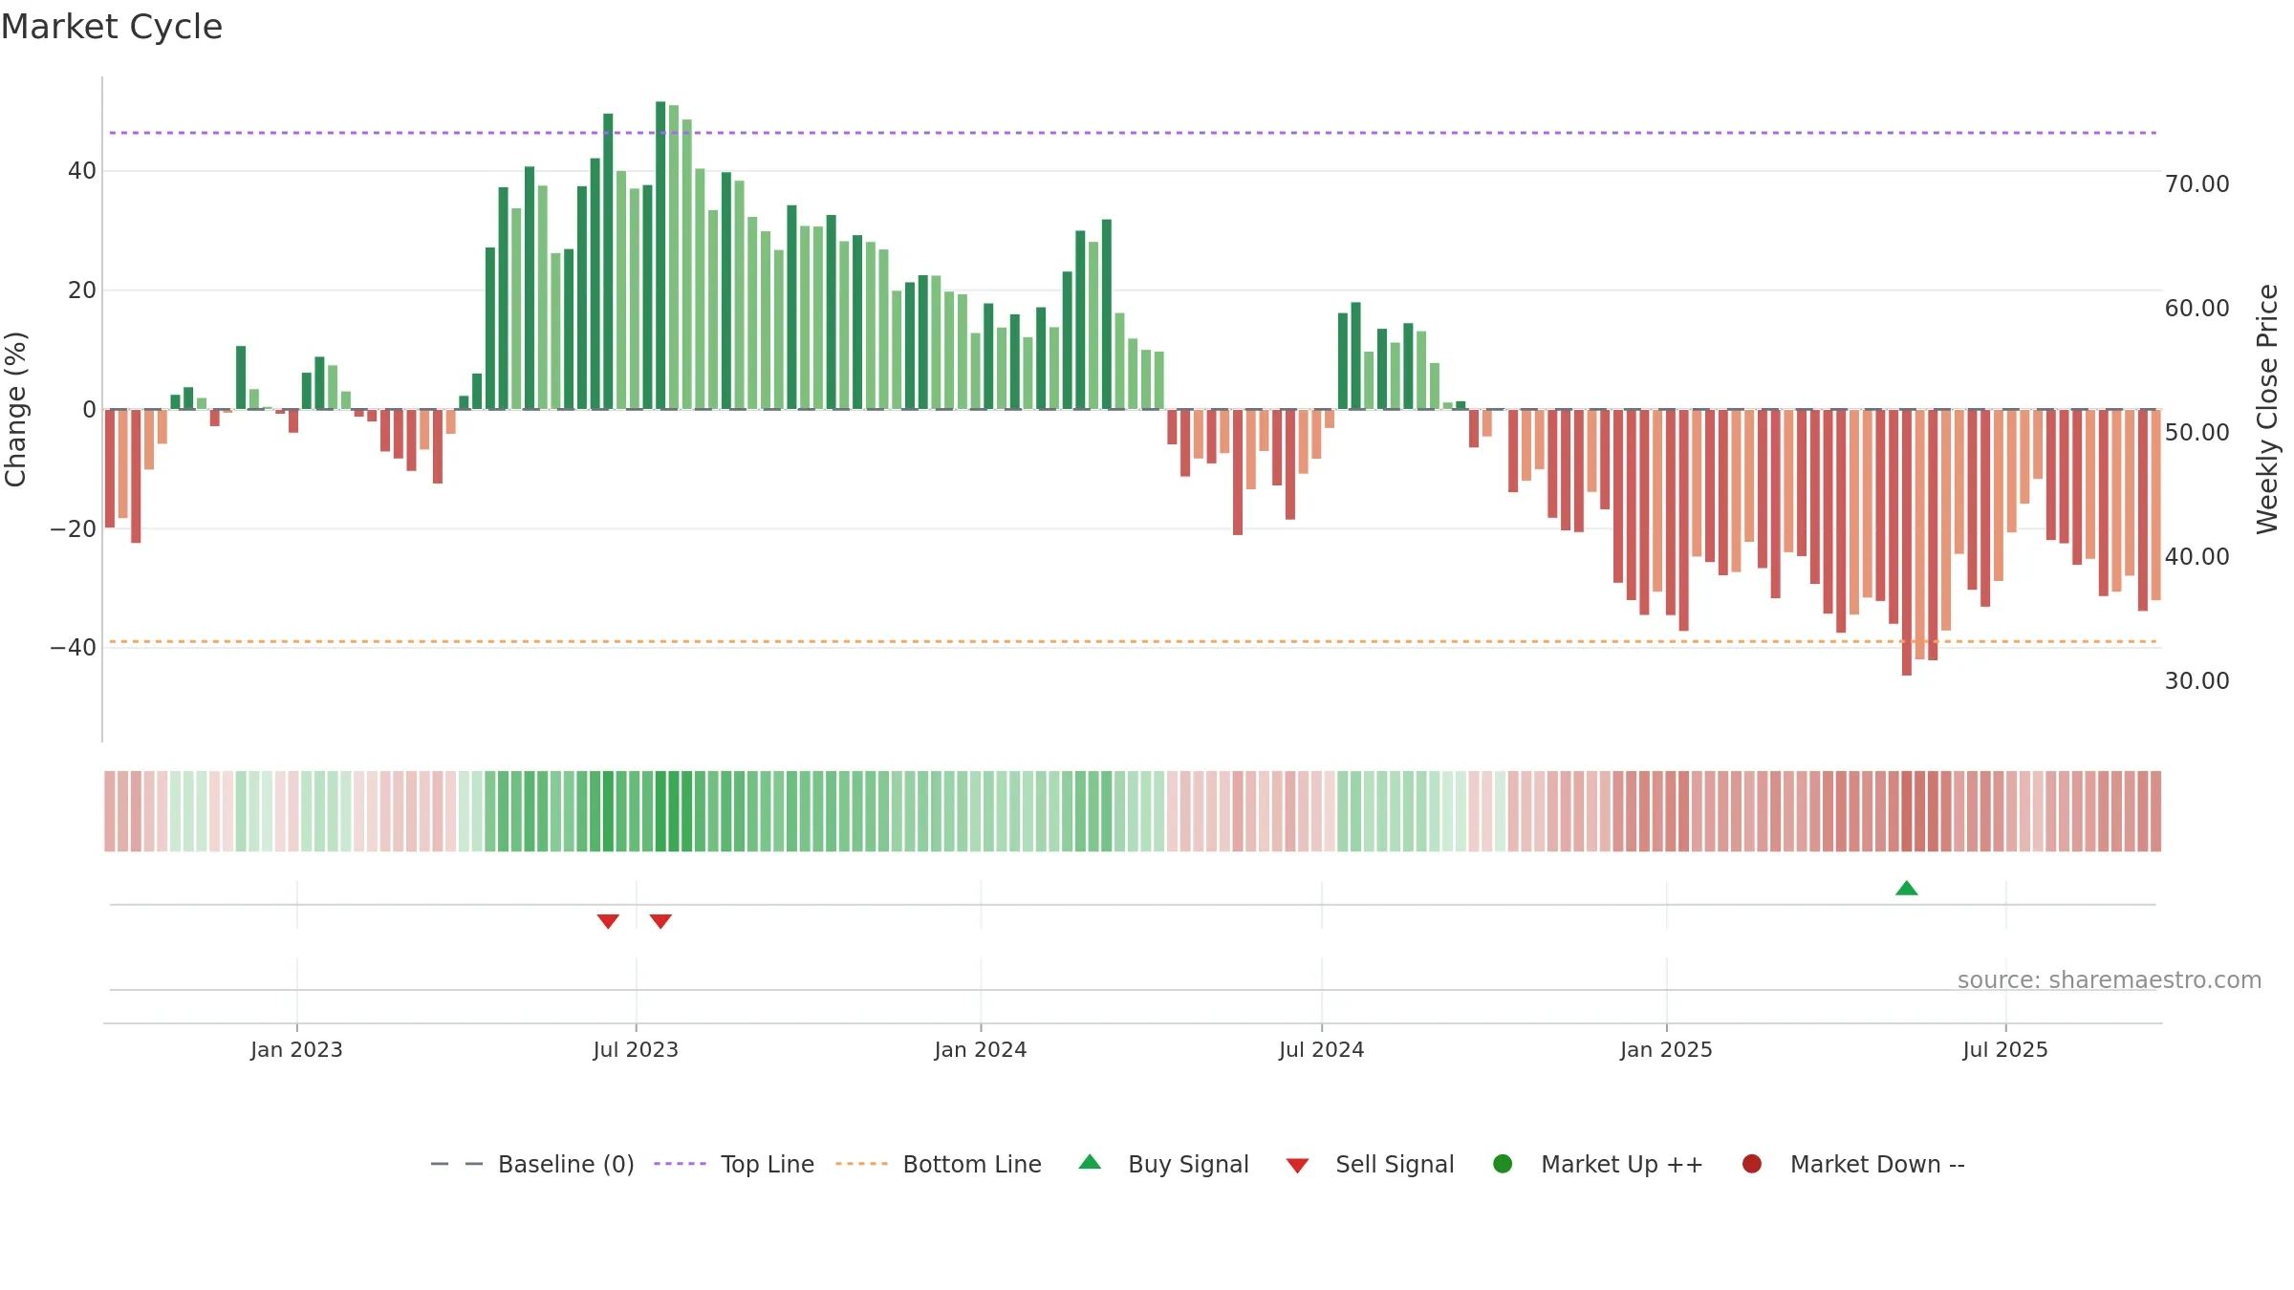2294x1290 pixels.
Task: Toggle Baseline (0) legend entry
Action: 532,1165
